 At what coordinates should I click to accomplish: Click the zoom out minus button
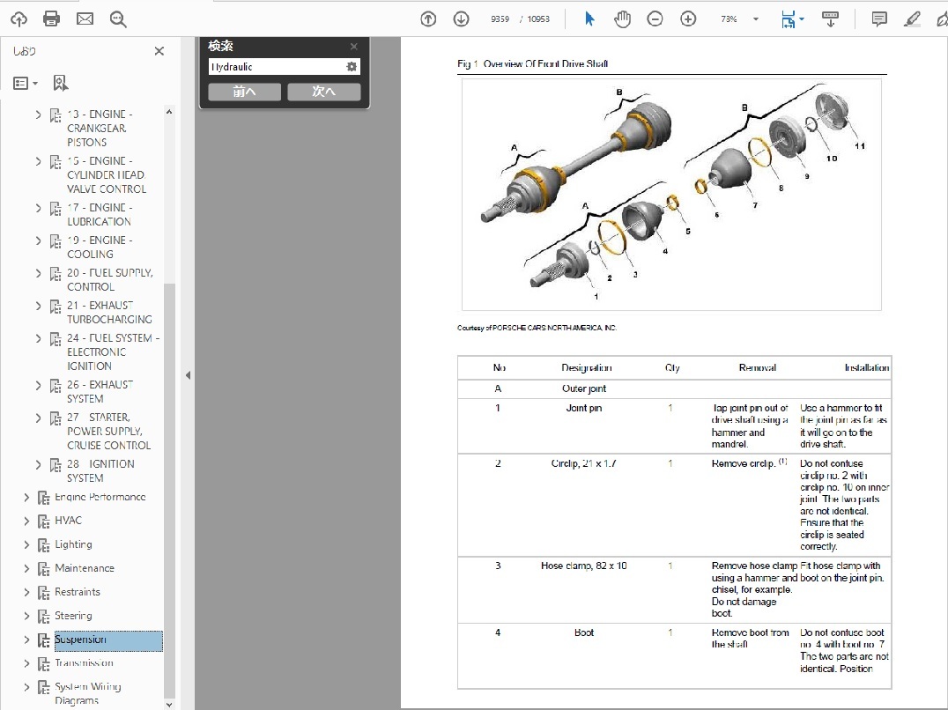click(x=655, y=18)
